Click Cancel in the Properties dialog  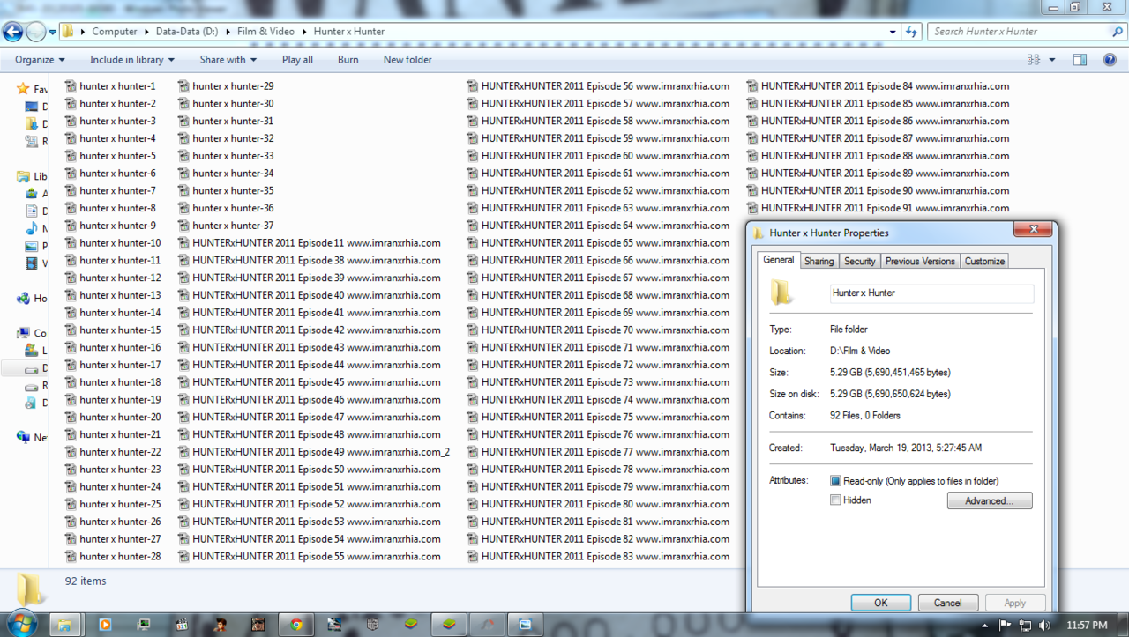click(x=948, y=603)
